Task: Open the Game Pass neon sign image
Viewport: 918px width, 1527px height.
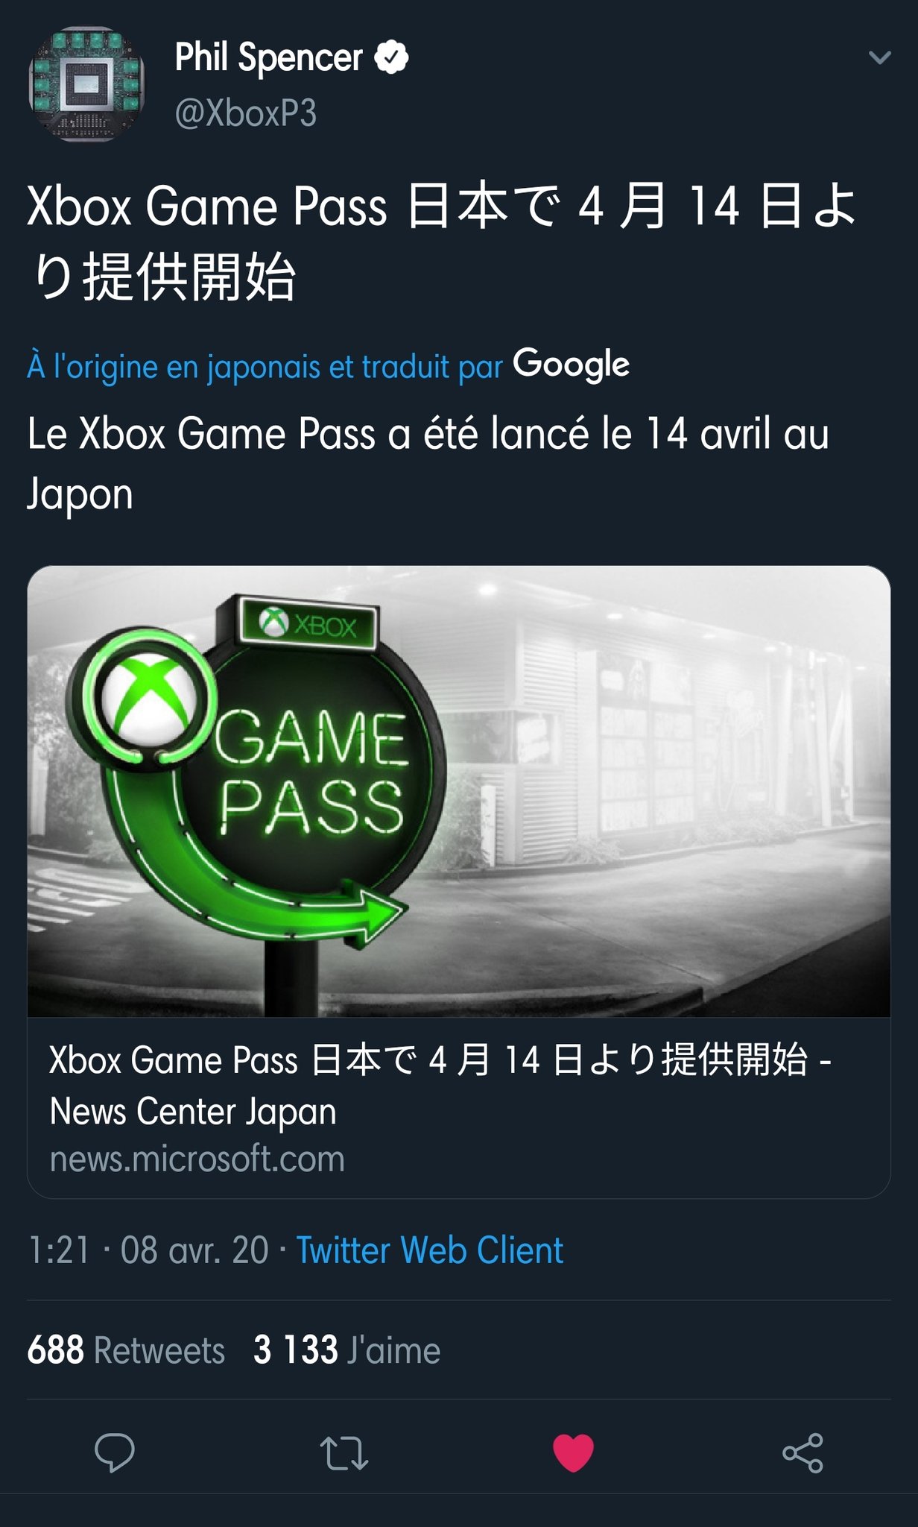Action: point(459,791)
